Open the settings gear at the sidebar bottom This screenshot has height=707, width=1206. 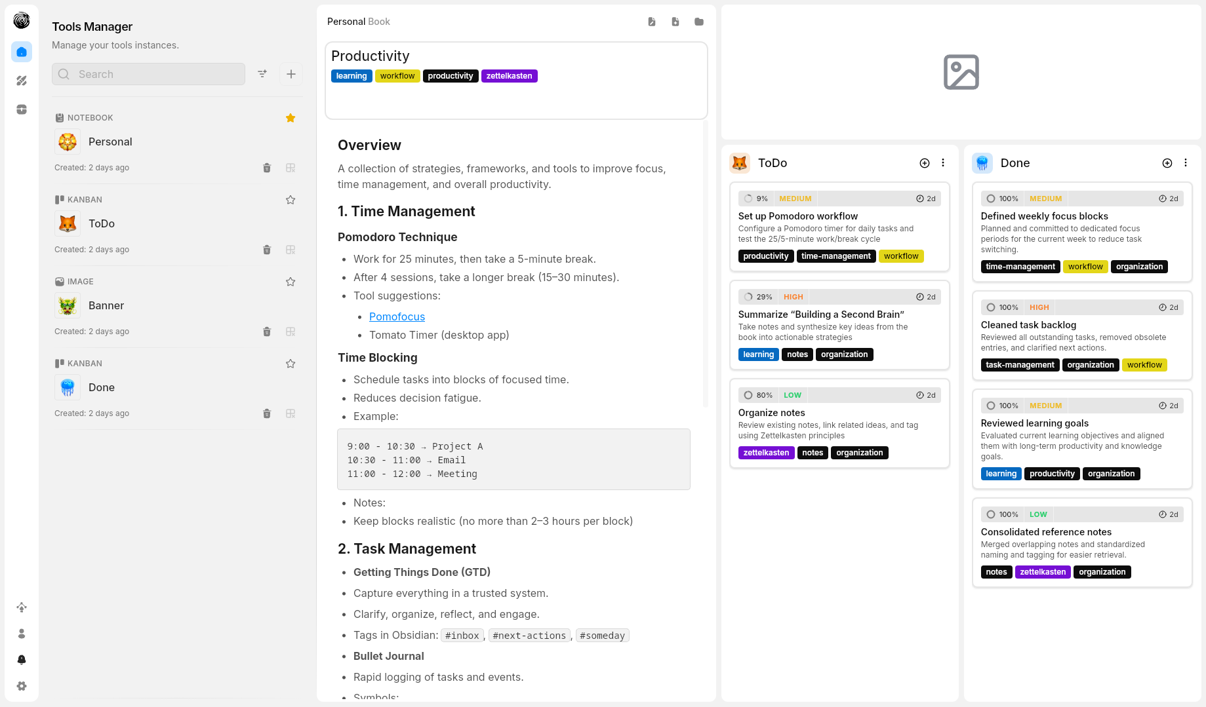tap(21, 686)
